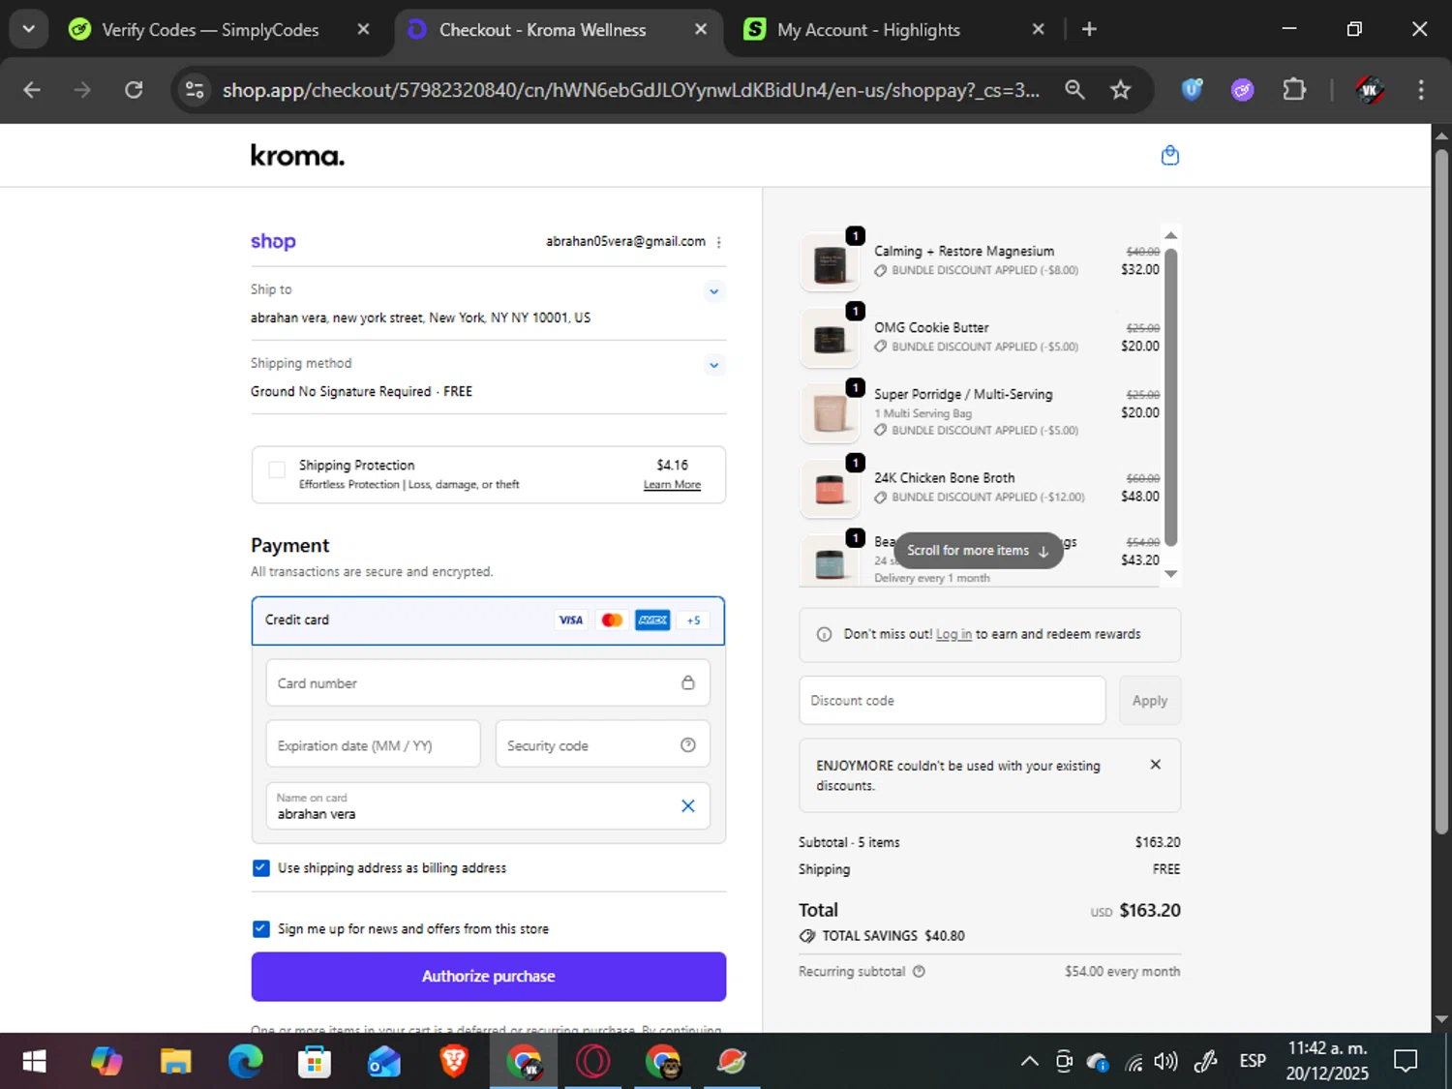
Task: Reload the checkout page
Action: pos(134,90)
